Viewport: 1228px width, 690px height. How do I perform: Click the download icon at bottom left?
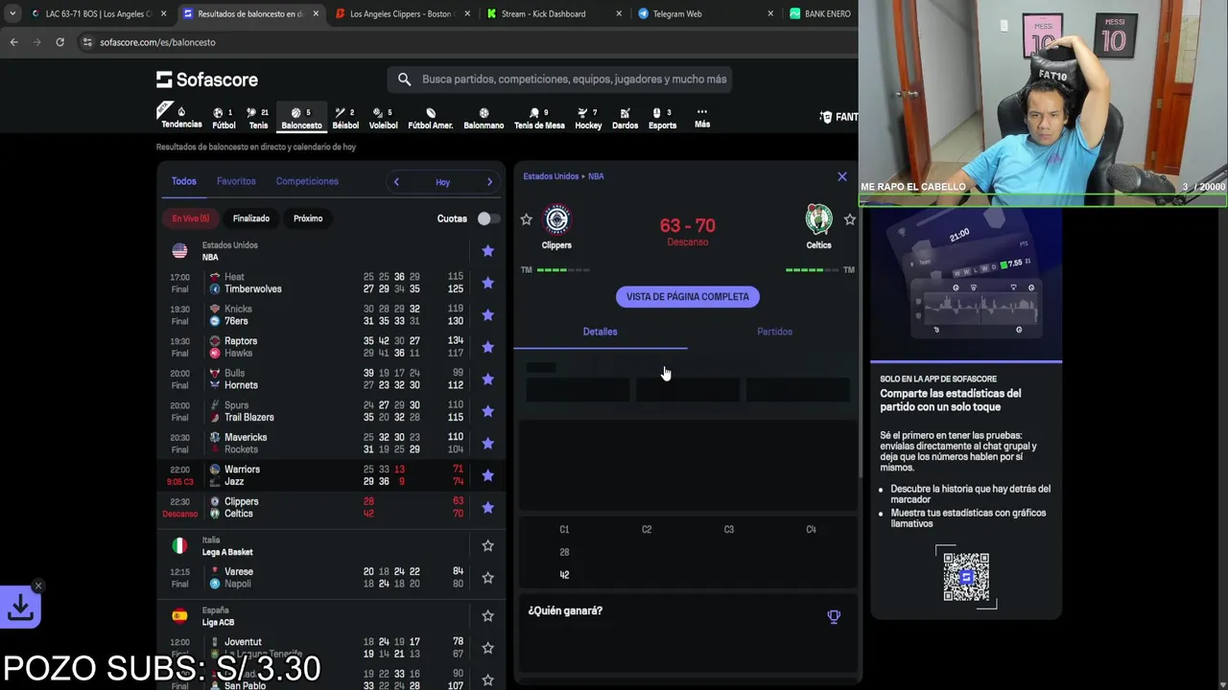(x=21, y=607)
